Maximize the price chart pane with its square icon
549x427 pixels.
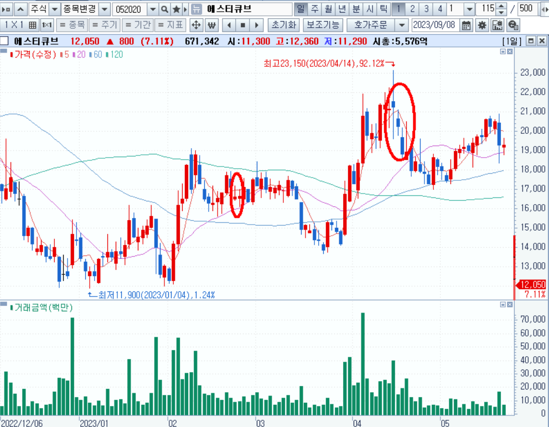click(x=503, y=51)
